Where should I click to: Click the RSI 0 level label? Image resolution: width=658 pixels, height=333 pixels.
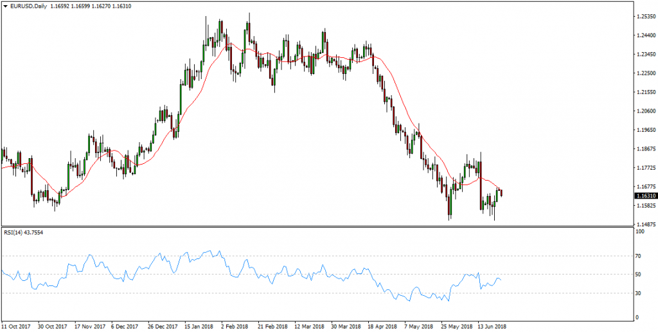tap(638, 317)
